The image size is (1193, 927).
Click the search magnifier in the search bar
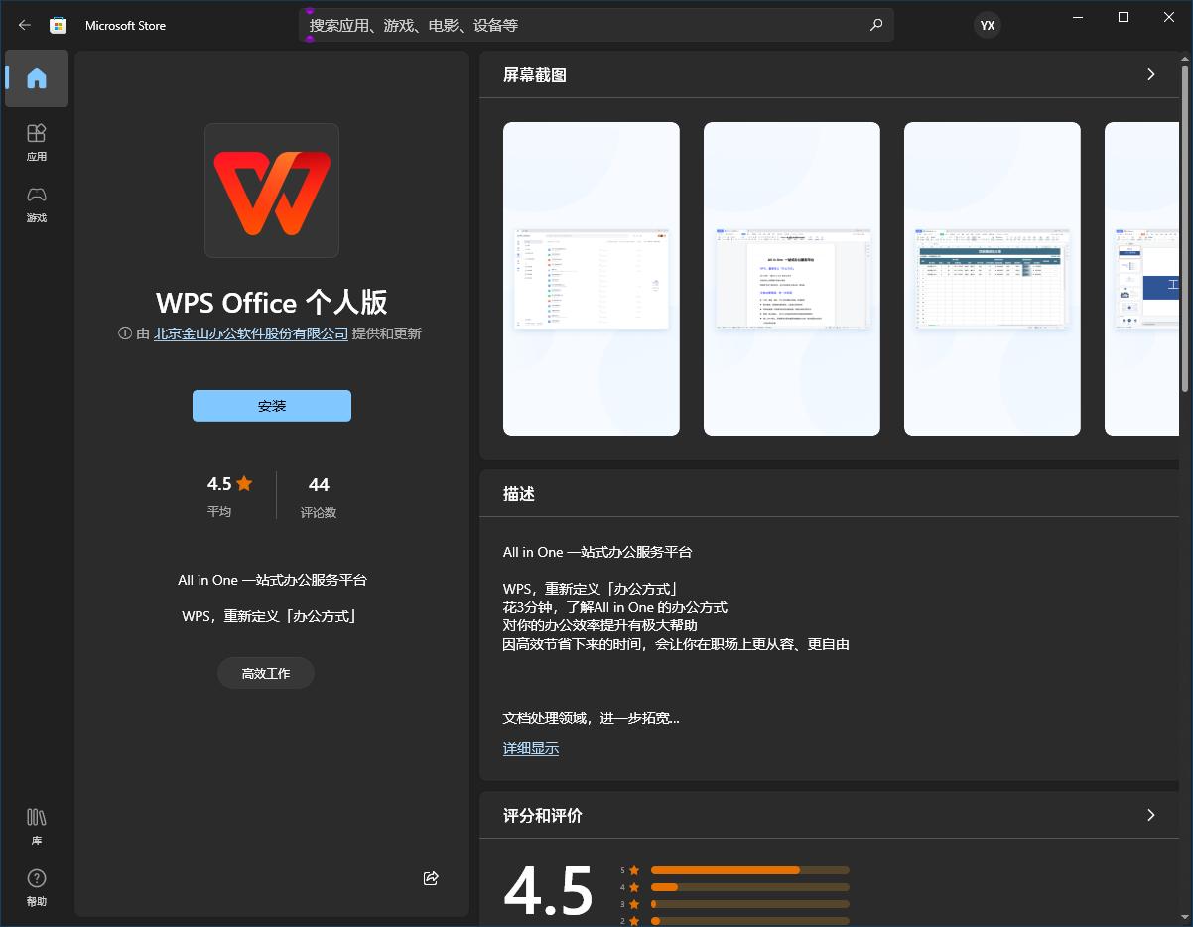(x=875, y=25)
